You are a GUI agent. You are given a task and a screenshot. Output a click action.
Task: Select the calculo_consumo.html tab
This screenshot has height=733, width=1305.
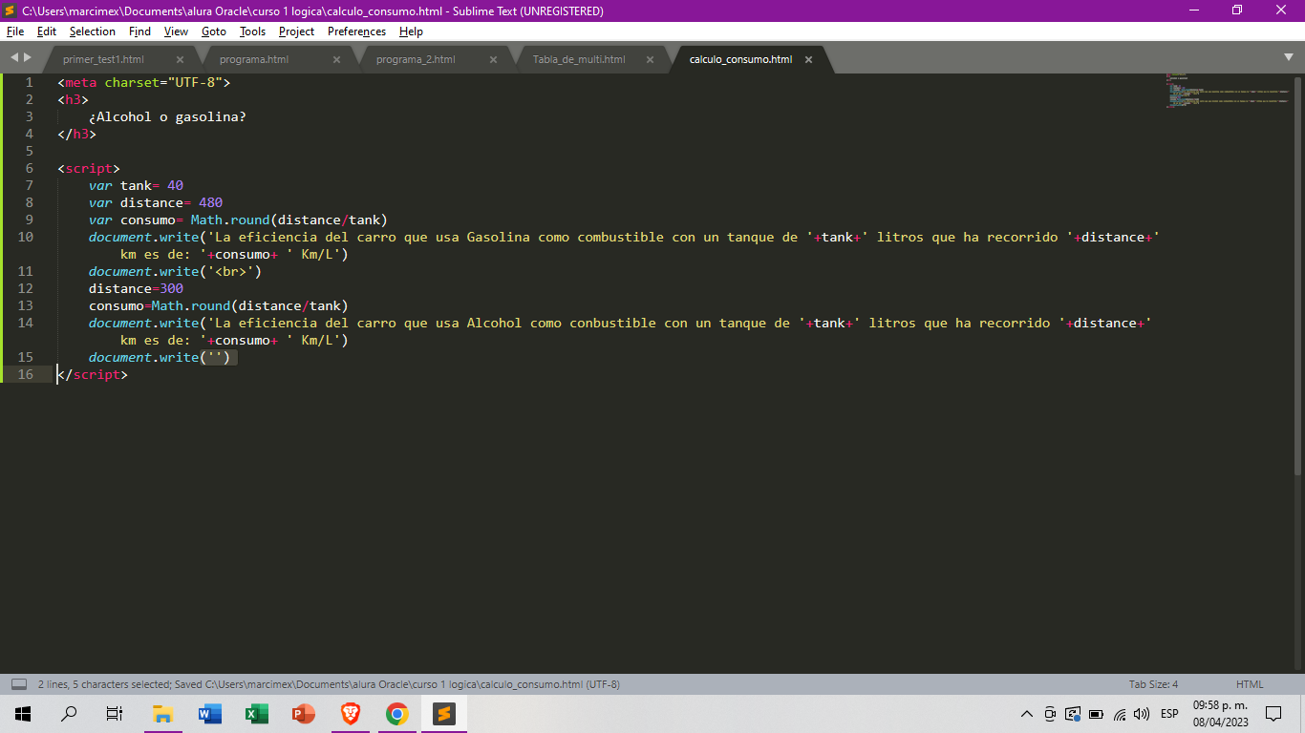point(741,59)
